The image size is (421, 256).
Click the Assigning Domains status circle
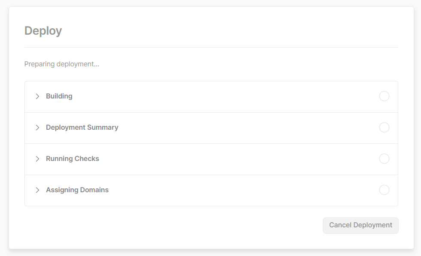tap(384, 190)
